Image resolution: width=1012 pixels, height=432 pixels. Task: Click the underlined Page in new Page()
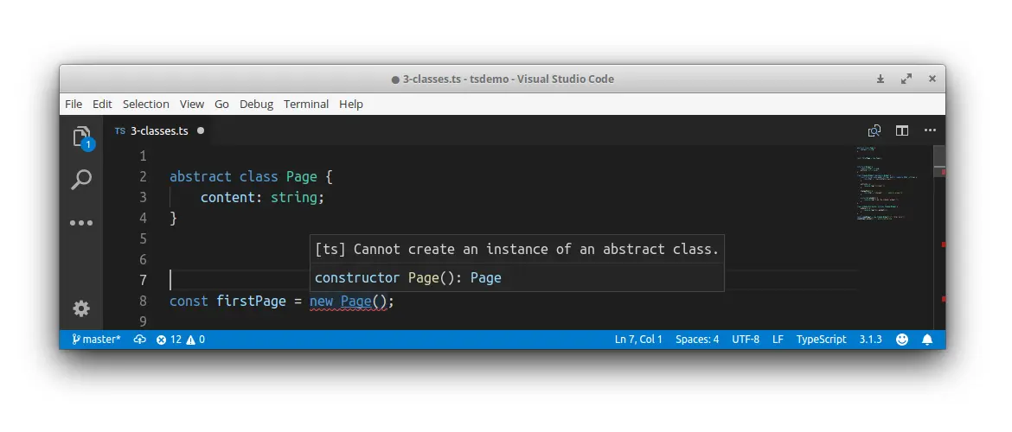pyautogui.click(x=356, y=302)
